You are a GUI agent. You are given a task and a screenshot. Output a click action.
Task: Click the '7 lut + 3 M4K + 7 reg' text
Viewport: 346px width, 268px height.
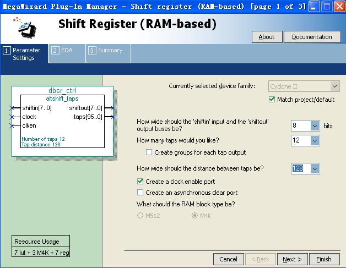coord(42,253)
